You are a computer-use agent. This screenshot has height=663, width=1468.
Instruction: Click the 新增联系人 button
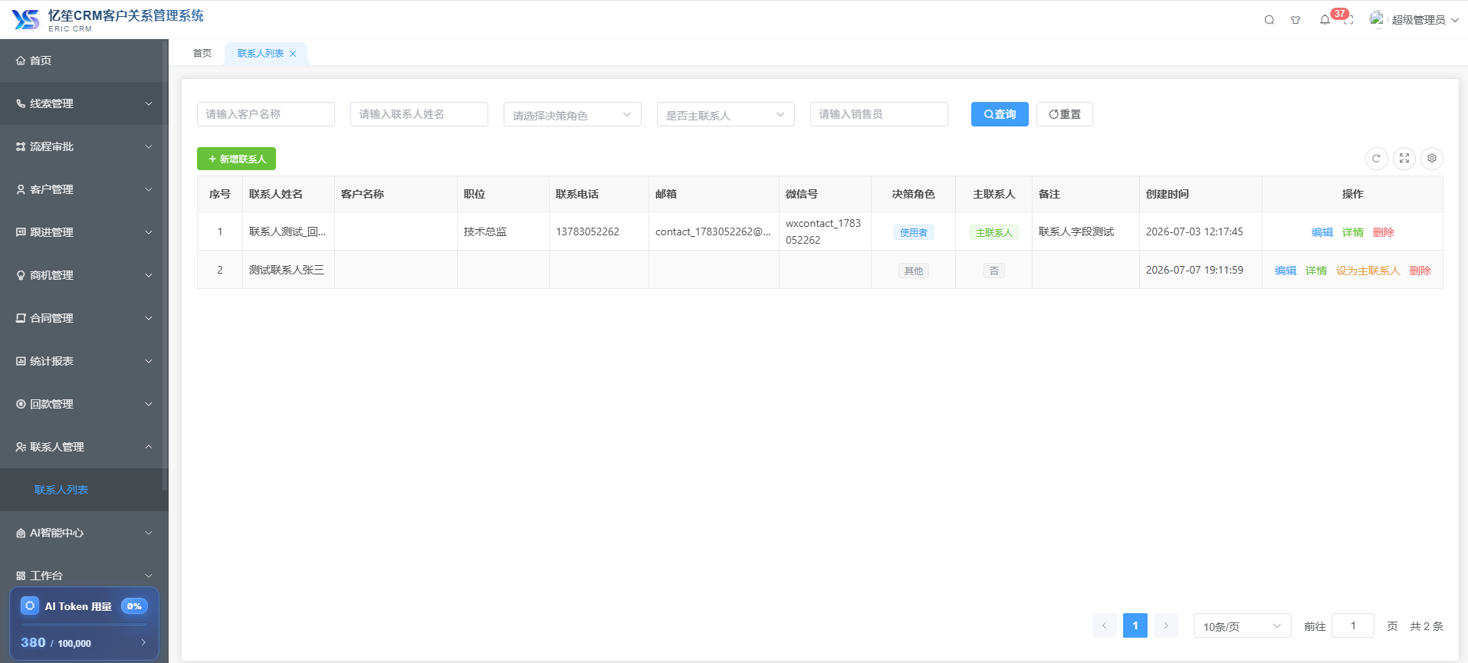click(236, 159)
